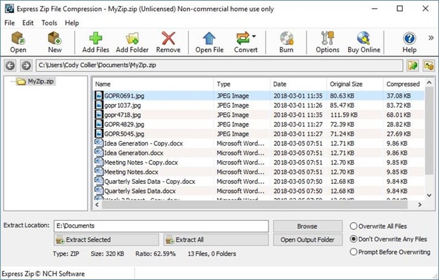This screenshot has width=439, height=280.
Task: Click the Buy Online icon
Action: (364, 41)
